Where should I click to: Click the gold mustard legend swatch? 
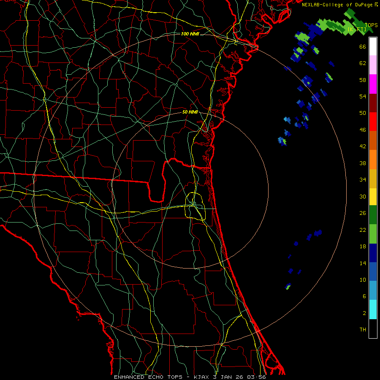pyautogui.click(x=373, y=179)
